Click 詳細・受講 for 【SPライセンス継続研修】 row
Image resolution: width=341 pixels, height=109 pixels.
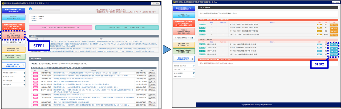[334, 55]
